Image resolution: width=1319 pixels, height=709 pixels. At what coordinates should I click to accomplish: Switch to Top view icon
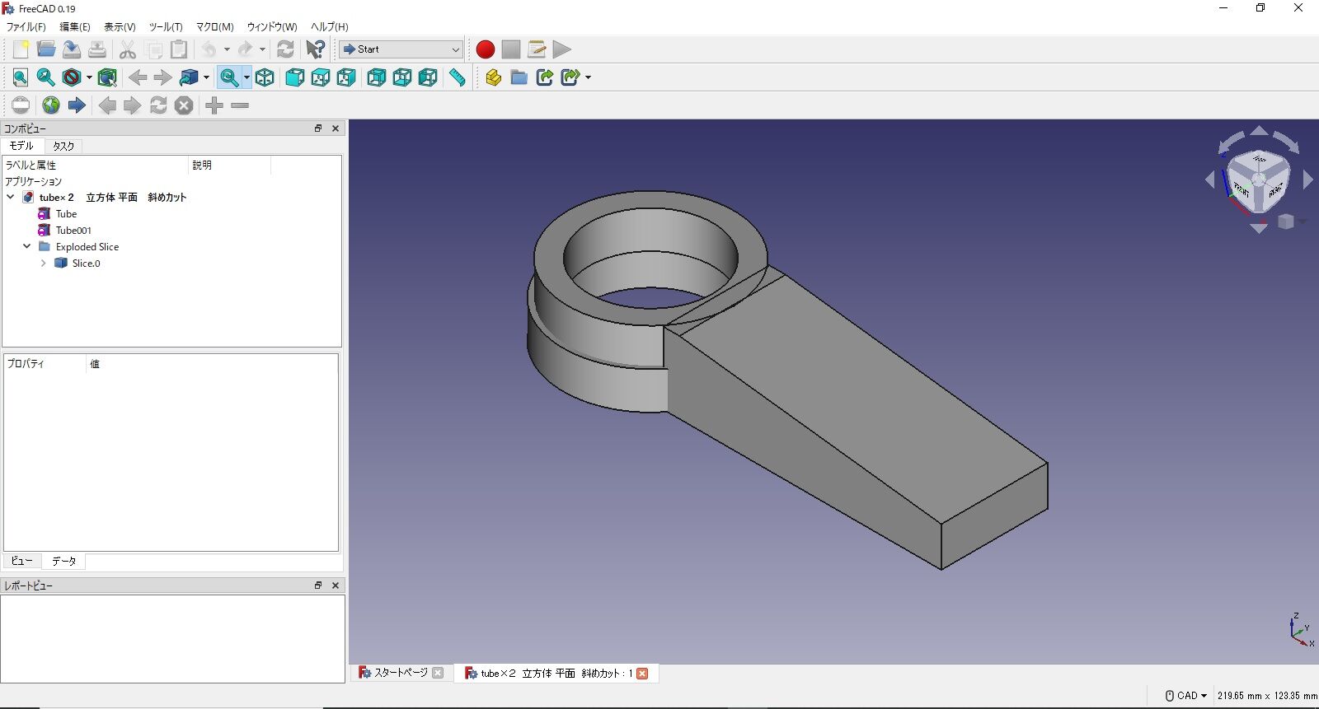pyautogui.click(x=320, y=77)
